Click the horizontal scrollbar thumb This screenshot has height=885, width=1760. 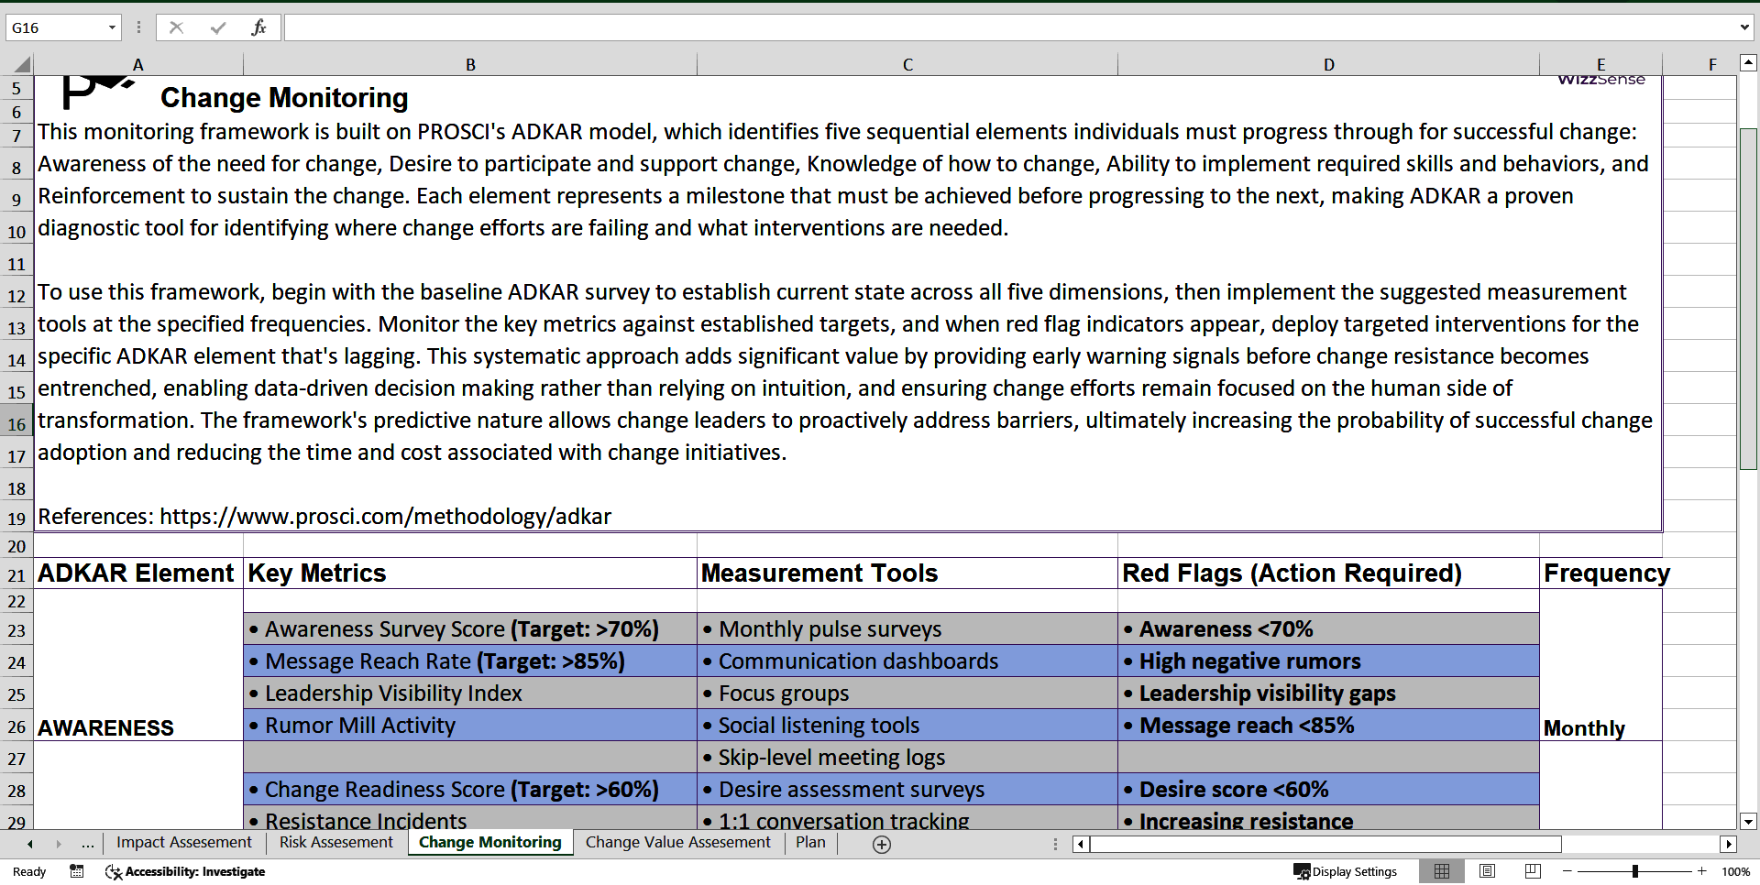(x=1325, y=844)
